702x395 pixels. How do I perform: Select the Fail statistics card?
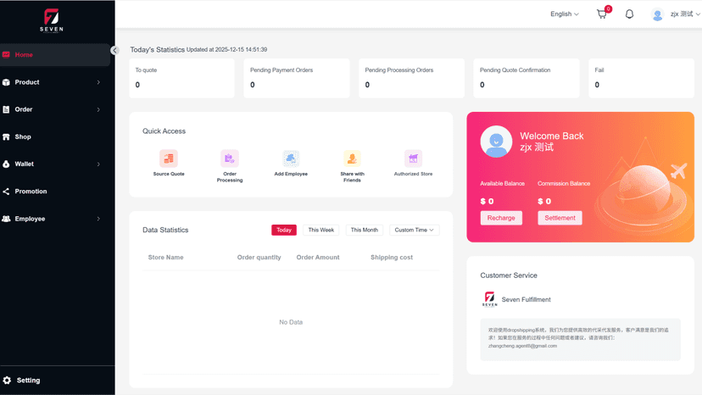point(641,78)
